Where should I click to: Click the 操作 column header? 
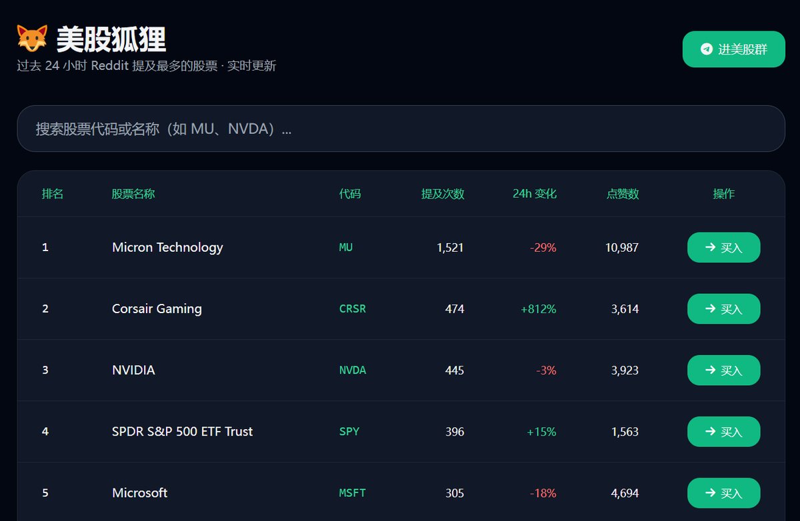click(724, 194)
